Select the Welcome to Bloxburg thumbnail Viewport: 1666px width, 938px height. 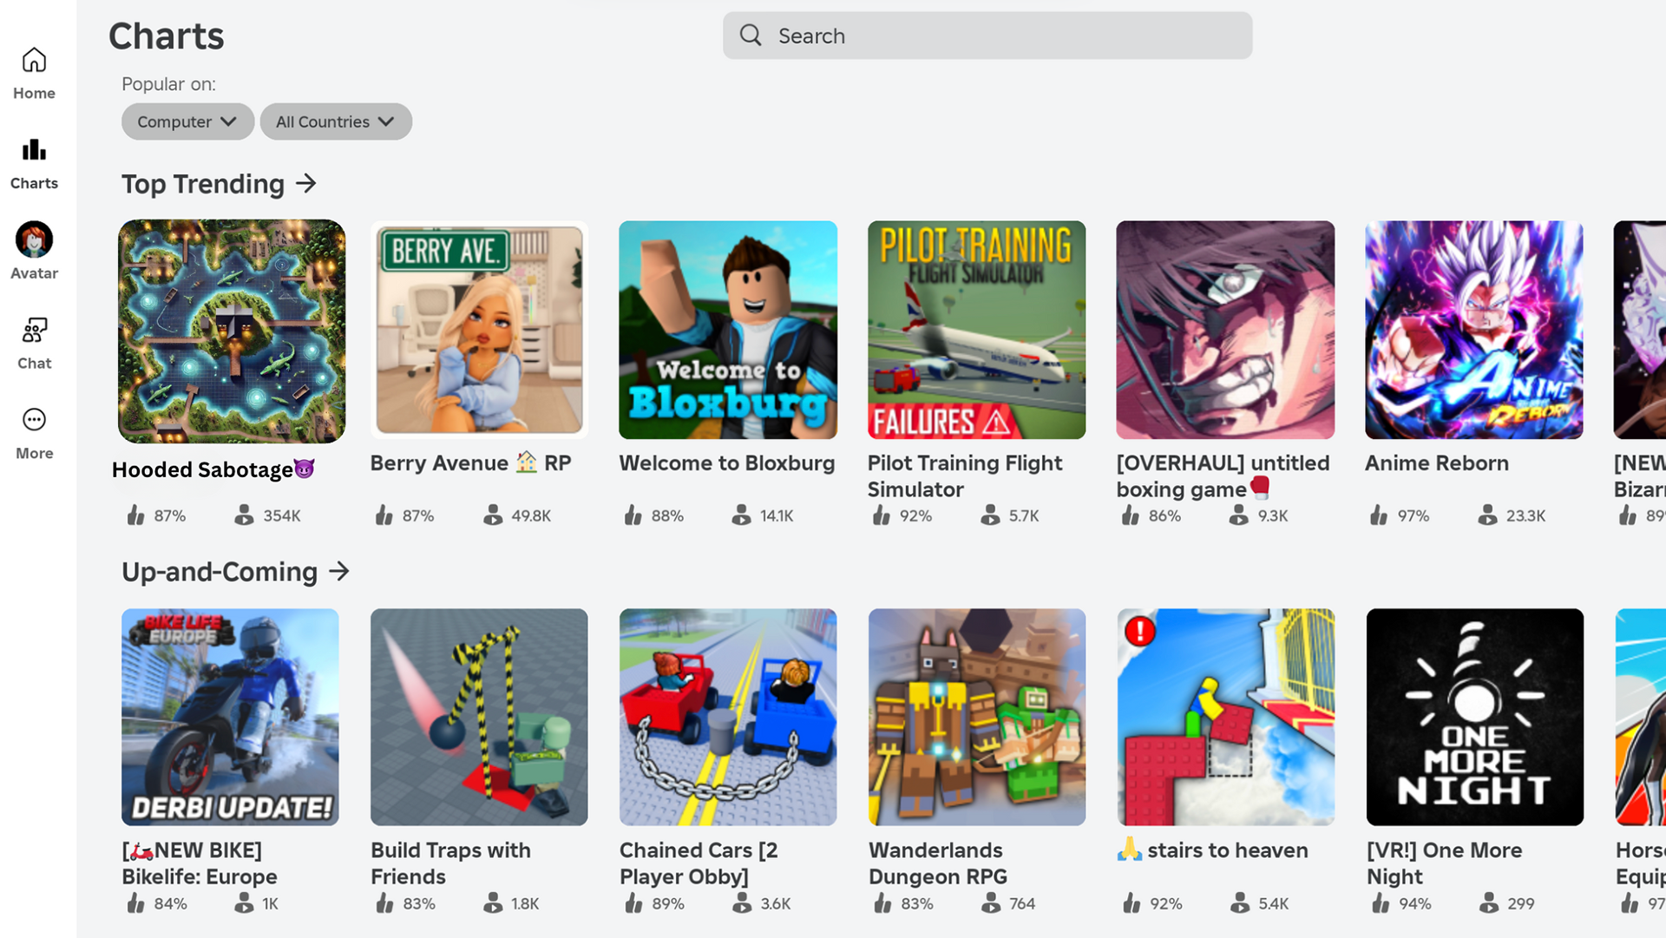tap(728, 330)
